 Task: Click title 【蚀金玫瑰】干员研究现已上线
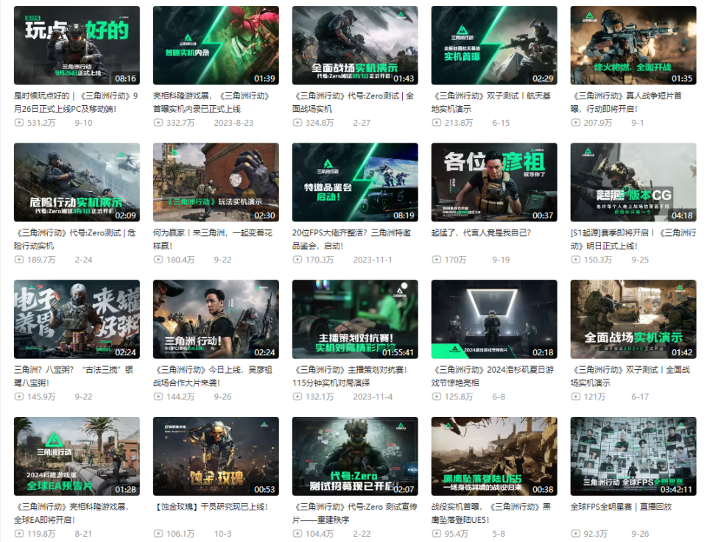click(211, 507)
